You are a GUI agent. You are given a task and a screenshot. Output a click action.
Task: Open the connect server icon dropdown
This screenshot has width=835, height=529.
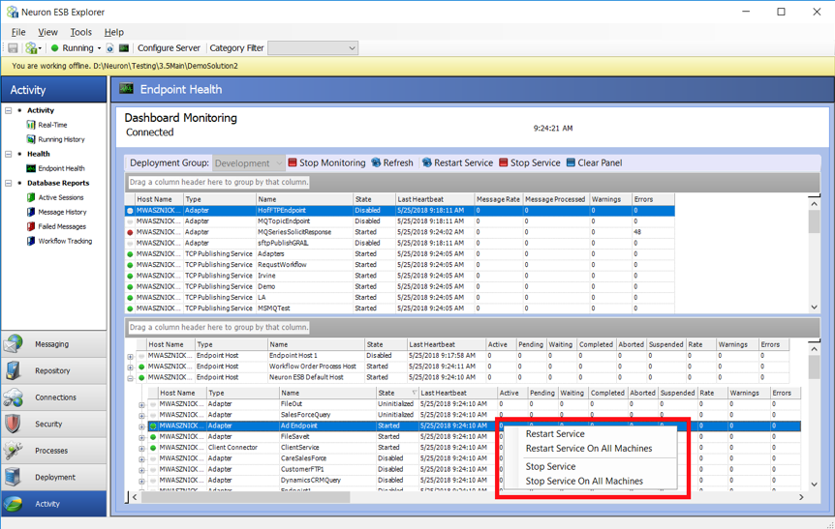click(x=33, y=47)
